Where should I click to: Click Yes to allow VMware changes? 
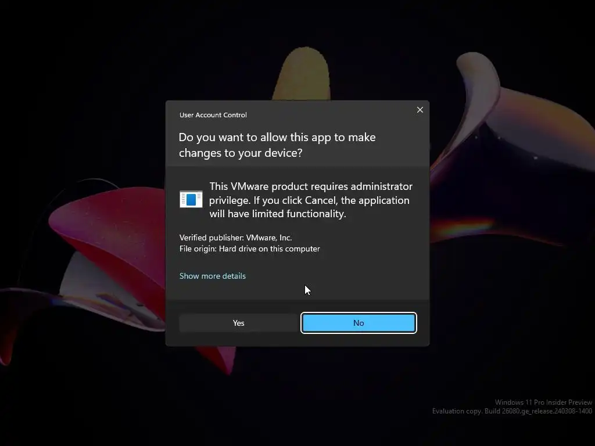[238, 323]
